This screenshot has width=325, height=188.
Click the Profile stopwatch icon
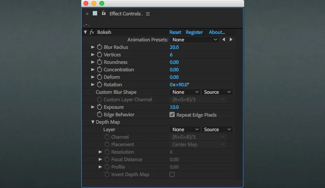[x=107, y=167]
